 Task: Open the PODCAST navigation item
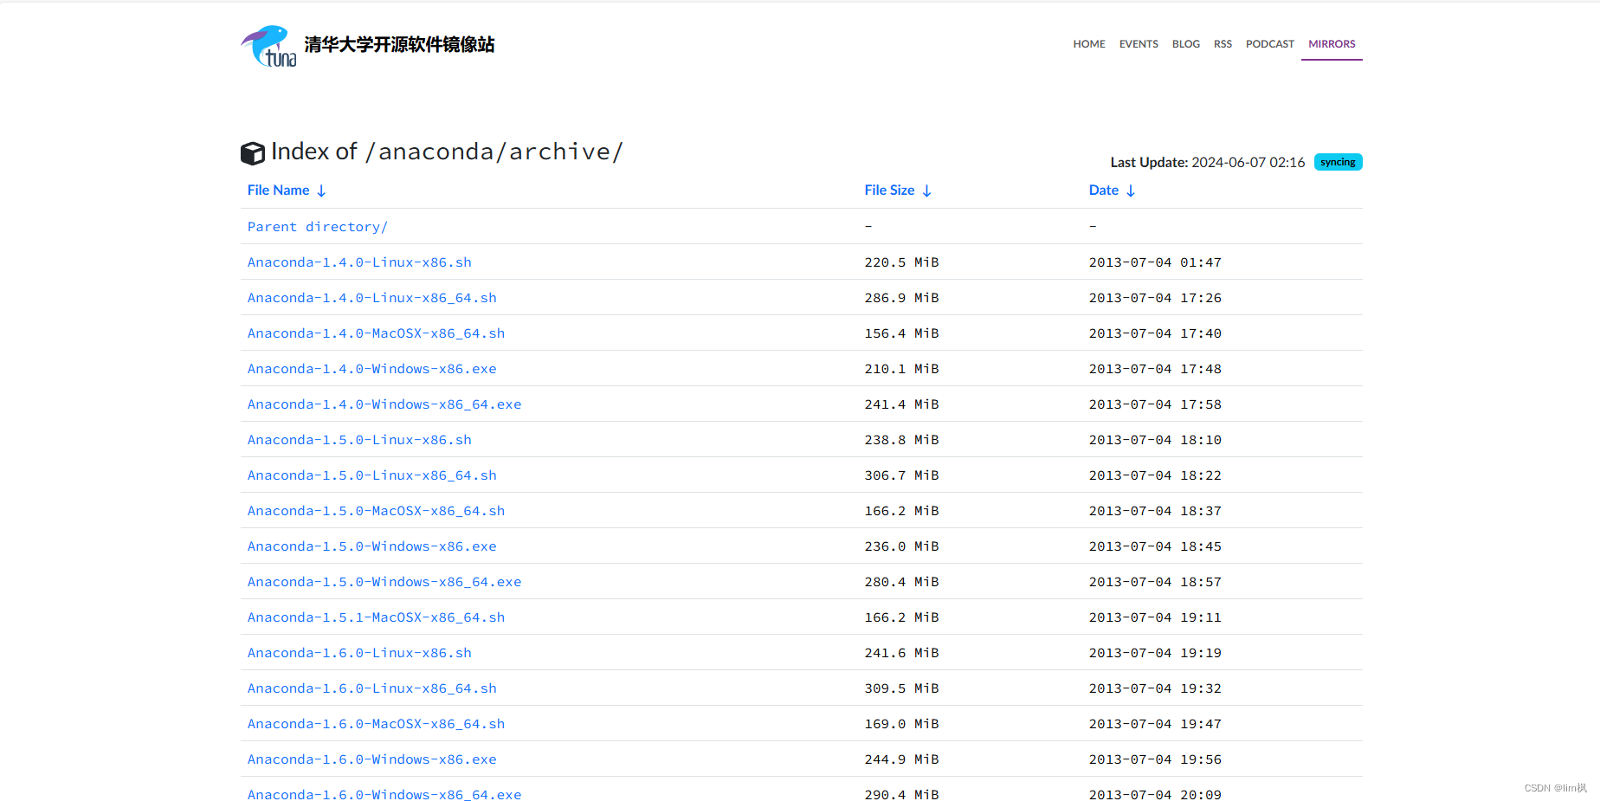[x=1270, y=44]
